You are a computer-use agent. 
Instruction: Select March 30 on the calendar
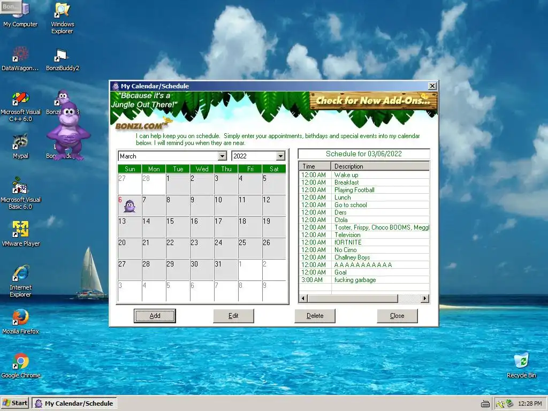click(x=202, y=270)
